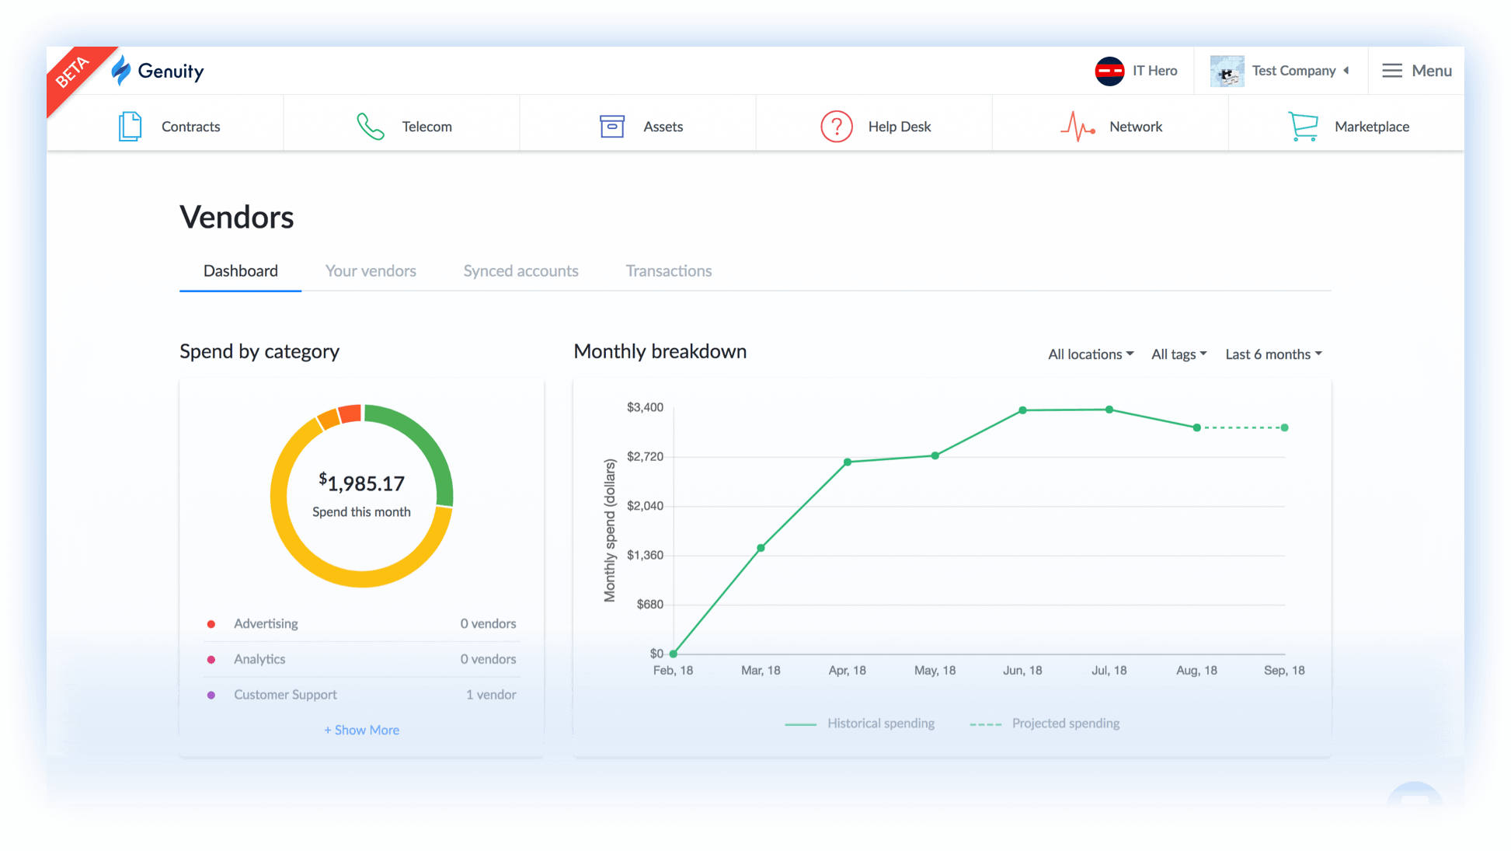Viewport: 1511px width, 851px height.
Task: Open Assets from the top navigation
Action: pos(612,126)
